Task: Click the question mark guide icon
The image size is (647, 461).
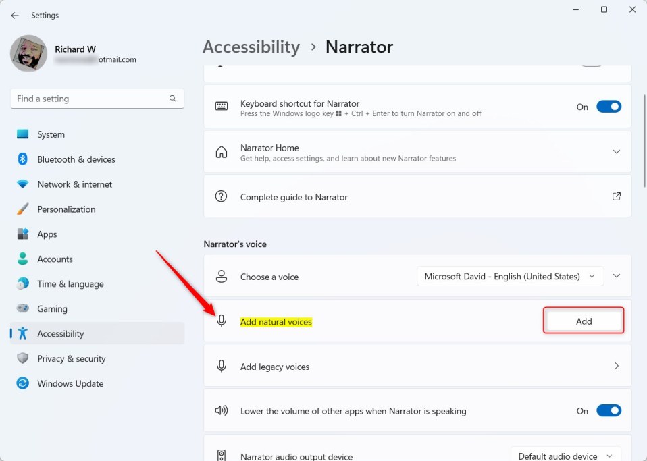Action: point(221,196)
